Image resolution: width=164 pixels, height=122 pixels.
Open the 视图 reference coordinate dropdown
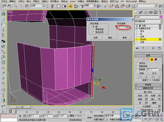pyautogui.click(x=90, y=6)
